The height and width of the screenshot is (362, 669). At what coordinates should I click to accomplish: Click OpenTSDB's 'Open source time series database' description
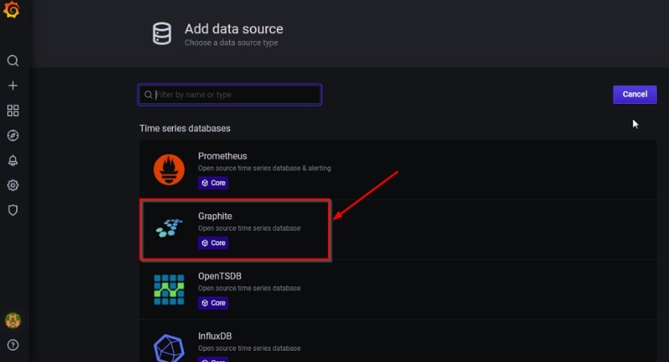(x=249, y=289)
